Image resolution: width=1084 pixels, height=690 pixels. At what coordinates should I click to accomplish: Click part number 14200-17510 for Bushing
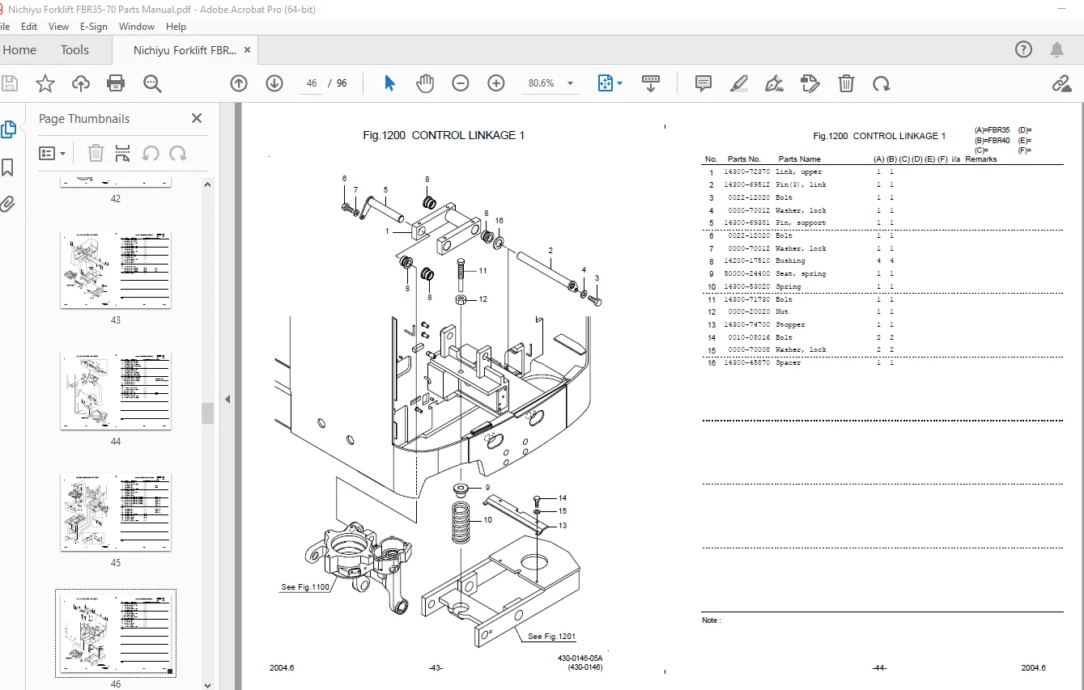click(x=748, y=261)
